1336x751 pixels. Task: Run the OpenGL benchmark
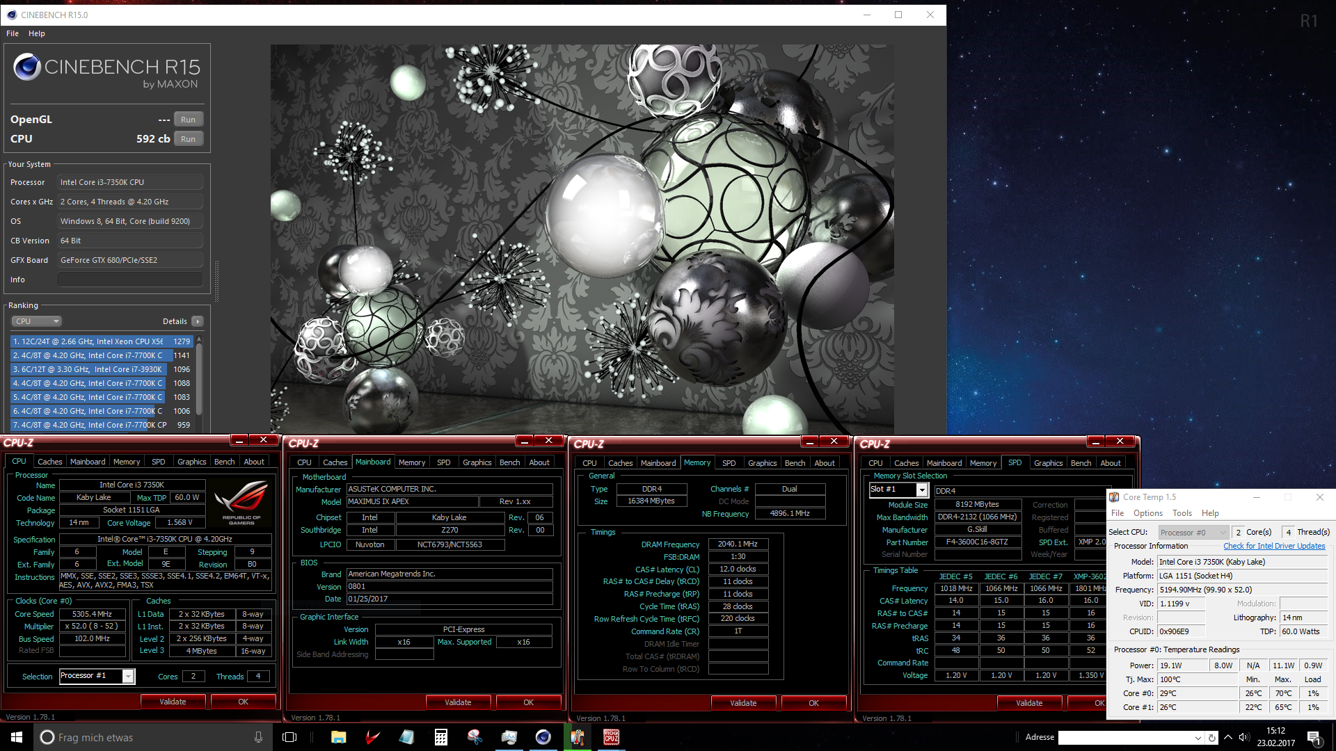tap(188, 120)
